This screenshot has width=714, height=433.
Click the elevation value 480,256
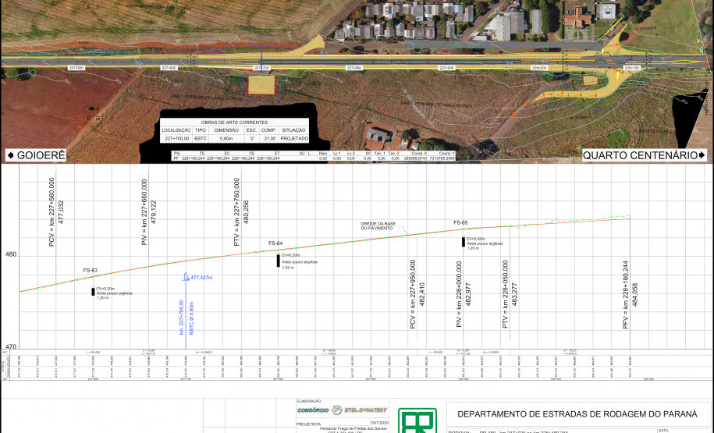point(247,211)
